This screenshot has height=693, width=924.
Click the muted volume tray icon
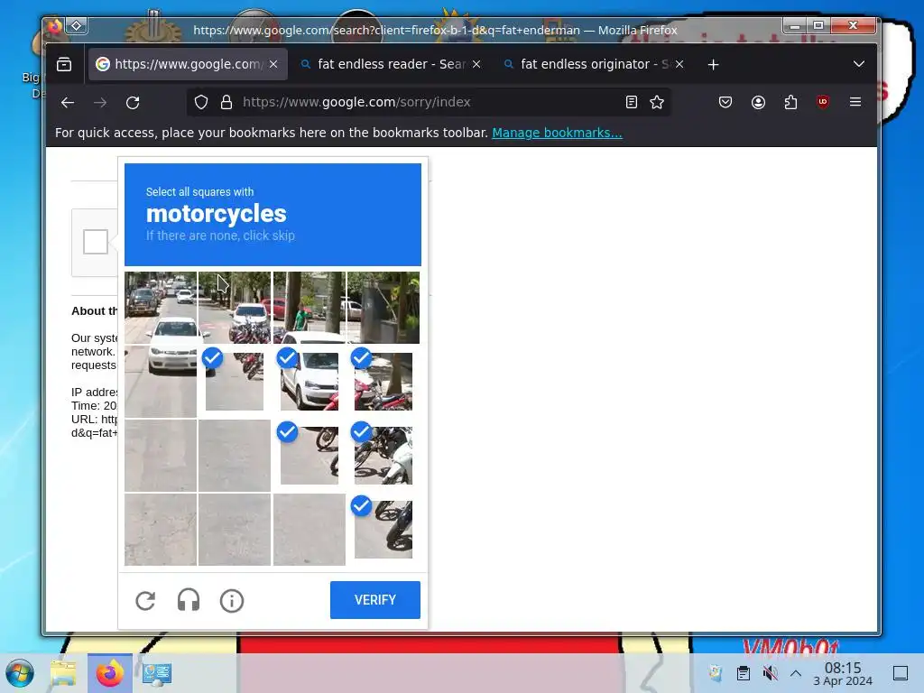tap(770, 673)
